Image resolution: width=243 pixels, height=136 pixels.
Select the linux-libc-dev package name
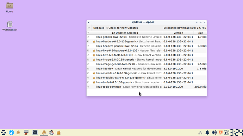coord(104,69)
